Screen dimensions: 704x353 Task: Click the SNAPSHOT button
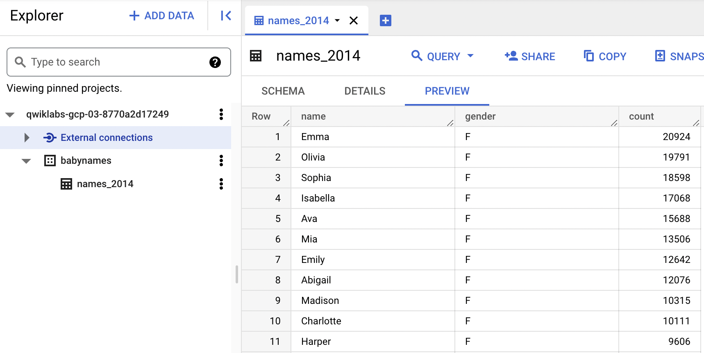point(679,56)
